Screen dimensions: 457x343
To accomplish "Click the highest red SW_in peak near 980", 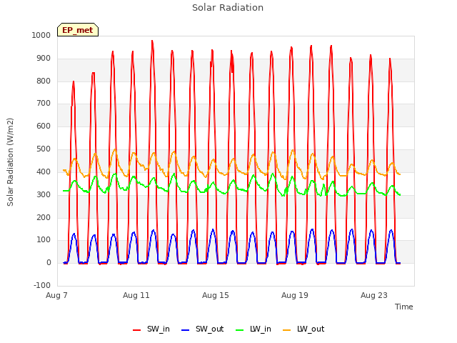I will pyautogui.click(x=152, y=41).
